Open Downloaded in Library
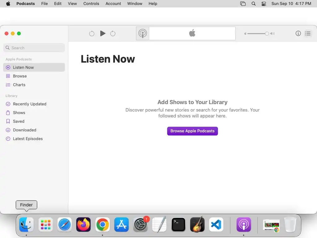 [34, 130]
